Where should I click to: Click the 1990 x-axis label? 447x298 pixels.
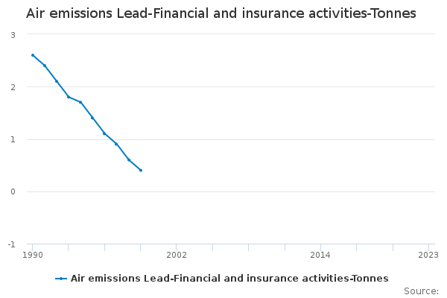(33, 255)
